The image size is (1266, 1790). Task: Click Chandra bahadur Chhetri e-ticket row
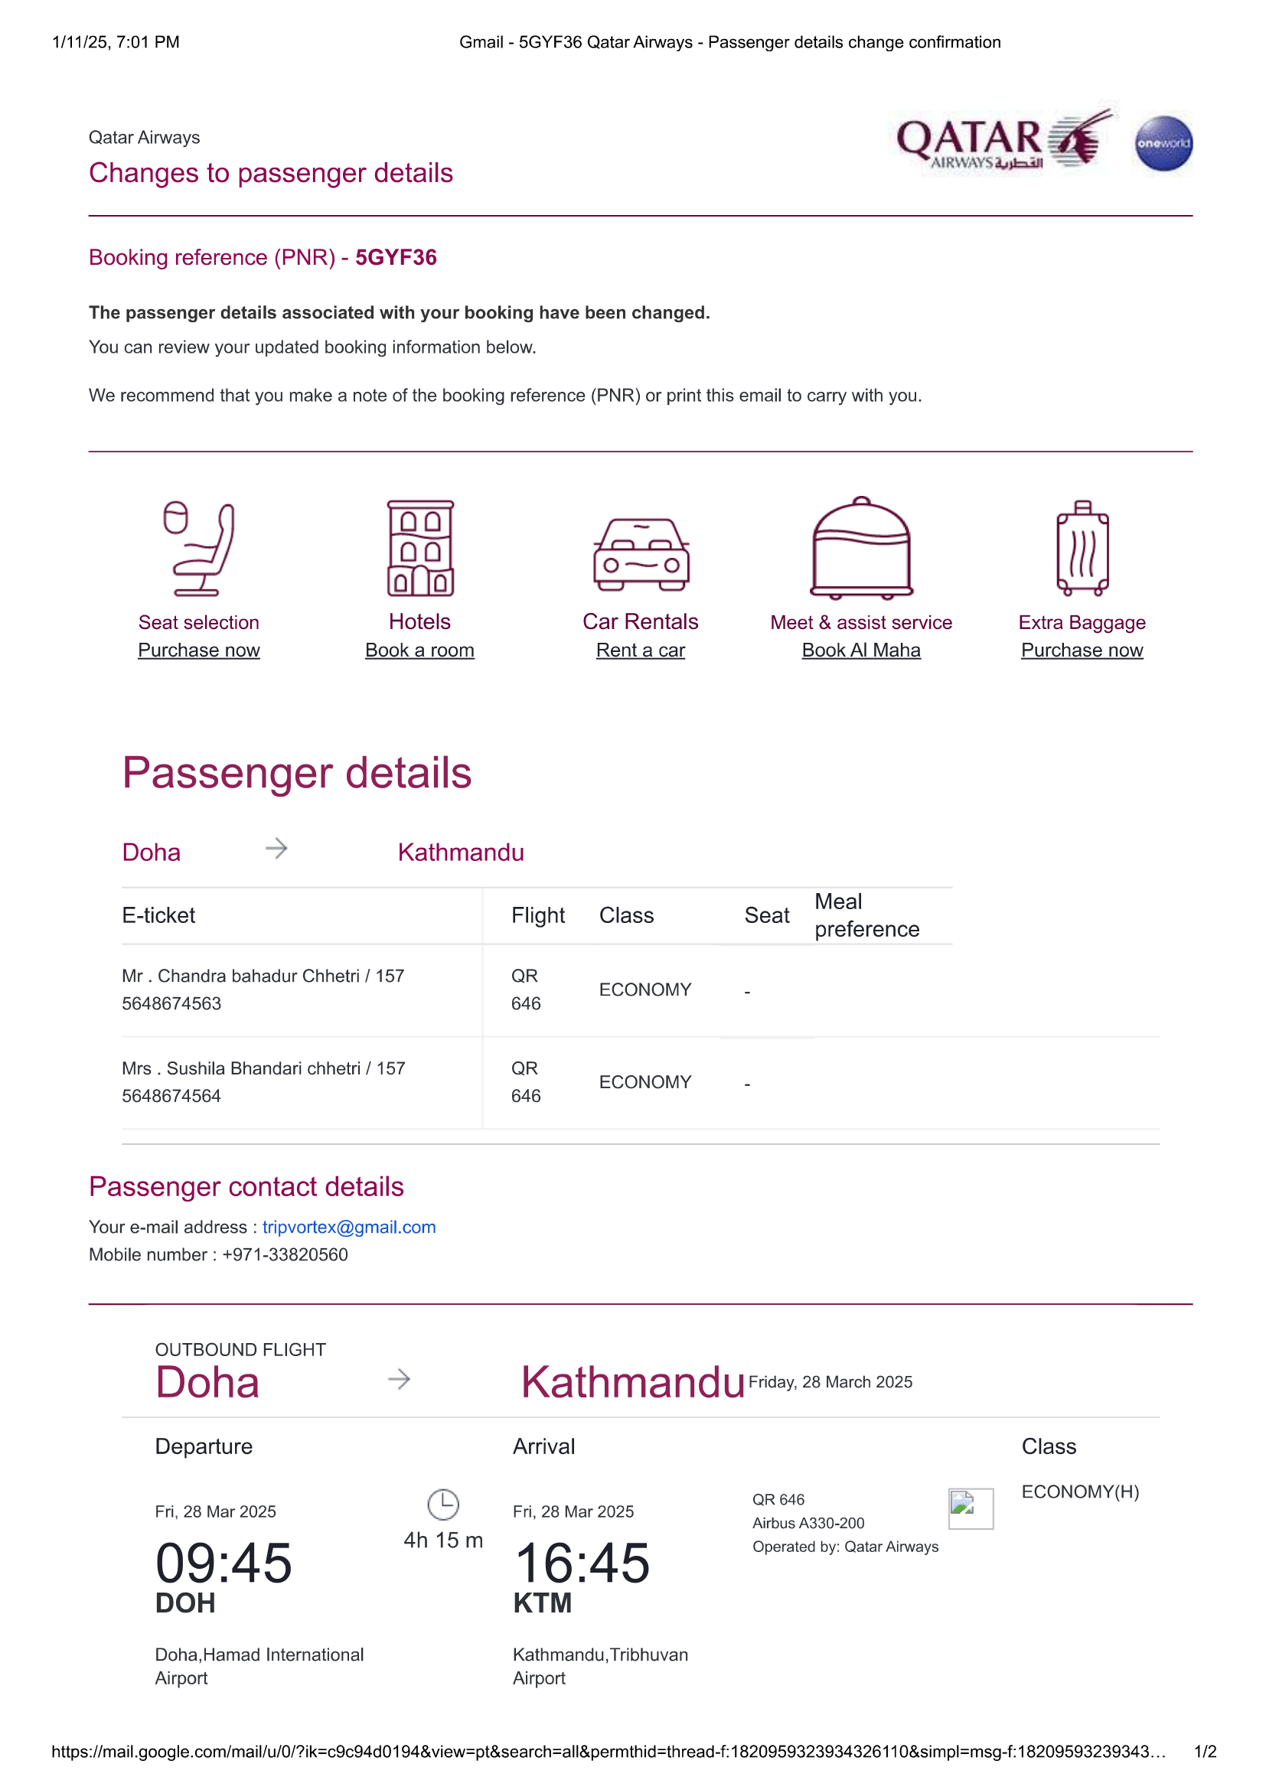(263, 990)
